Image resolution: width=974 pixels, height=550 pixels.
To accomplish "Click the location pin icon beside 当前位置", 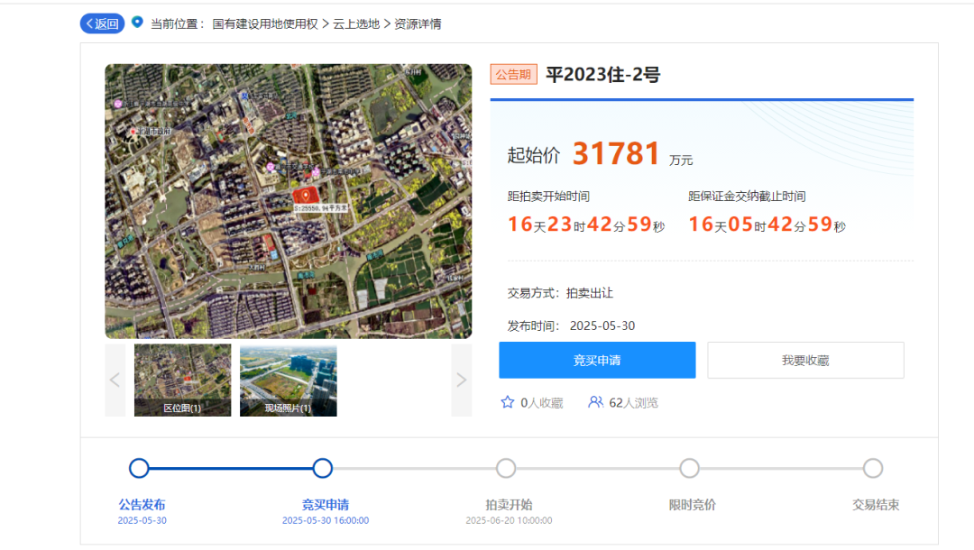I will pyautogui.click(x=137, y=23).
